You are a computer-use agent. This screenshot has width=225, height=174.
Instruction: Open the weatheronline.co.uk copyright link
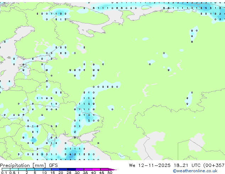195,171
